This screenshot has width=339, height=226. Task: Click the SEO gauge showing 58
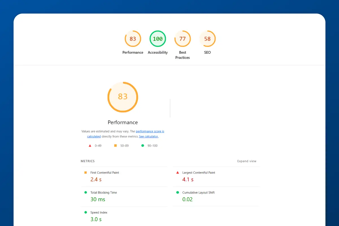coord(207,39)
